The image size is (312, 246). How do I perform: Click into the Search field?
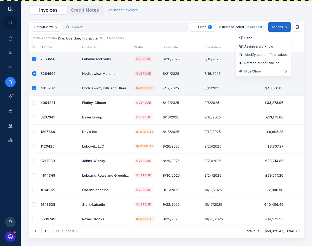pos(125,27)
